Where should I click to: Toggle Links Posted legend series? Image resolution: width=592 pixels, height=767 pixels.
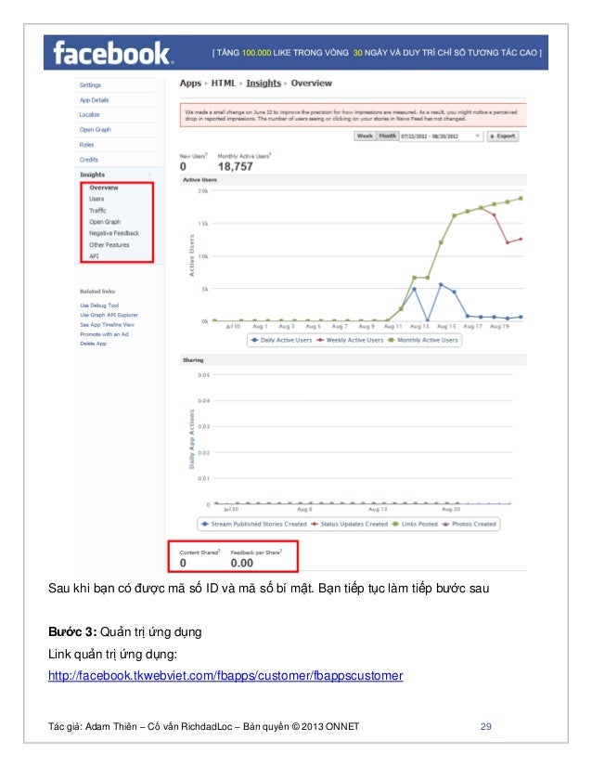[x=415, y=524]
